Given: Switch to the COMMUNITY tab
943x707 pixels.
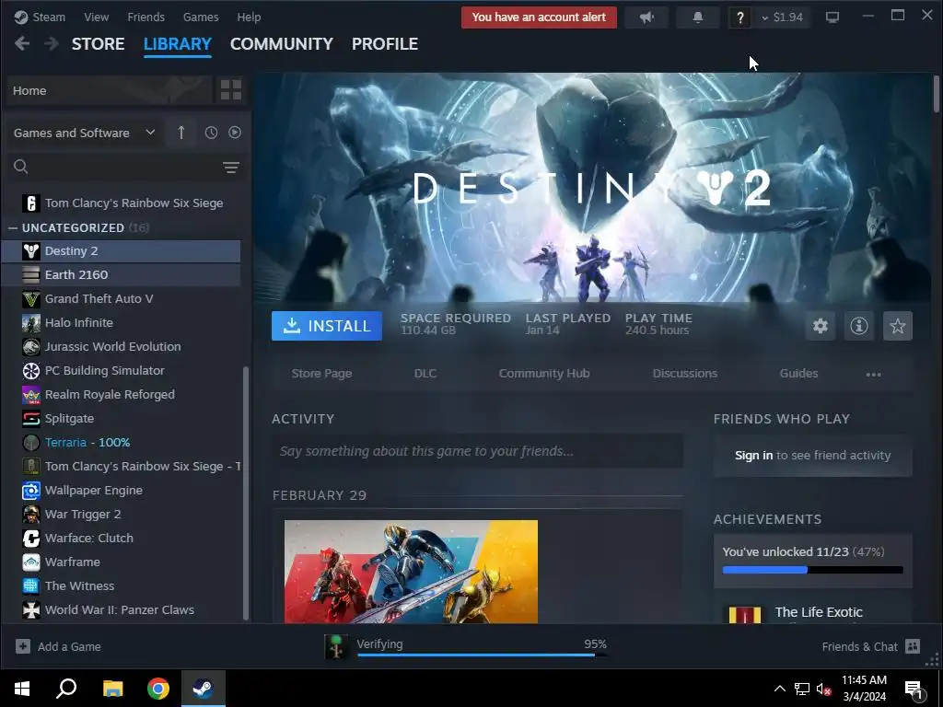Looking at the screenshot, I should pyautogui.click(x=282, y=44).
